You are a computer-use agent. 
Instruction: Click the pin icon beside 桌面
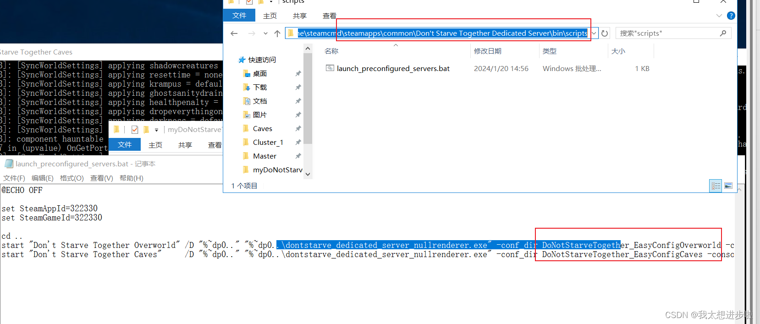298,74
